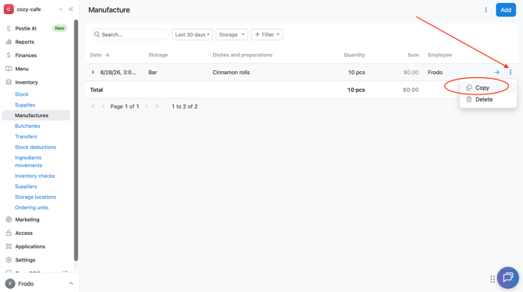Screen dimensions: 523x292
Task: Open Ordering units page
Action: tap(31, 208)
